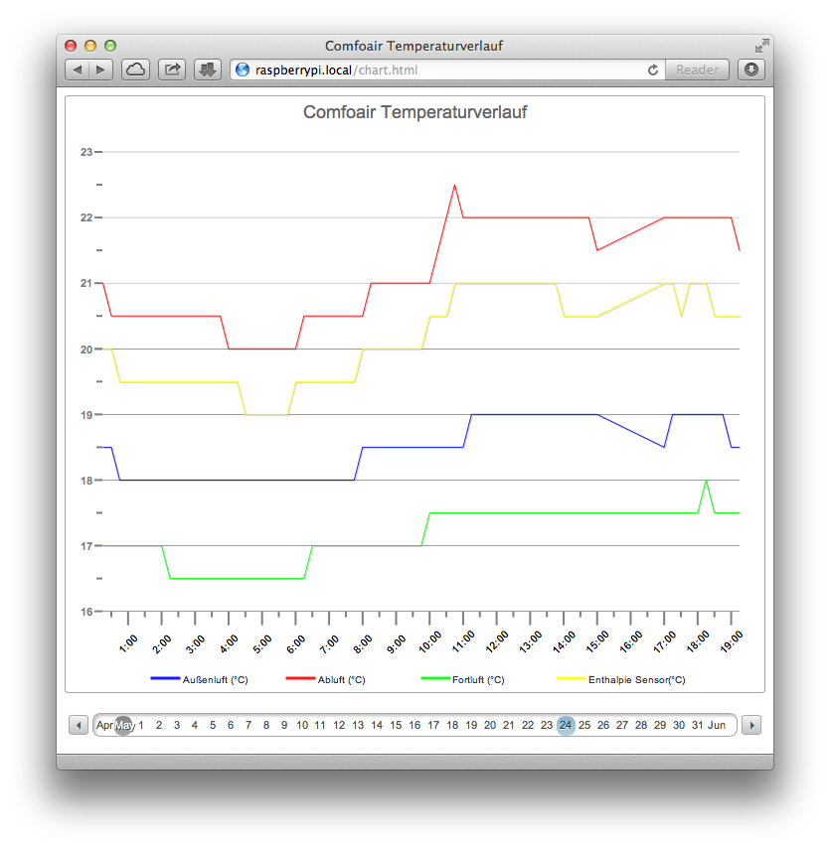Select May in the date strip

click(124, 725)
